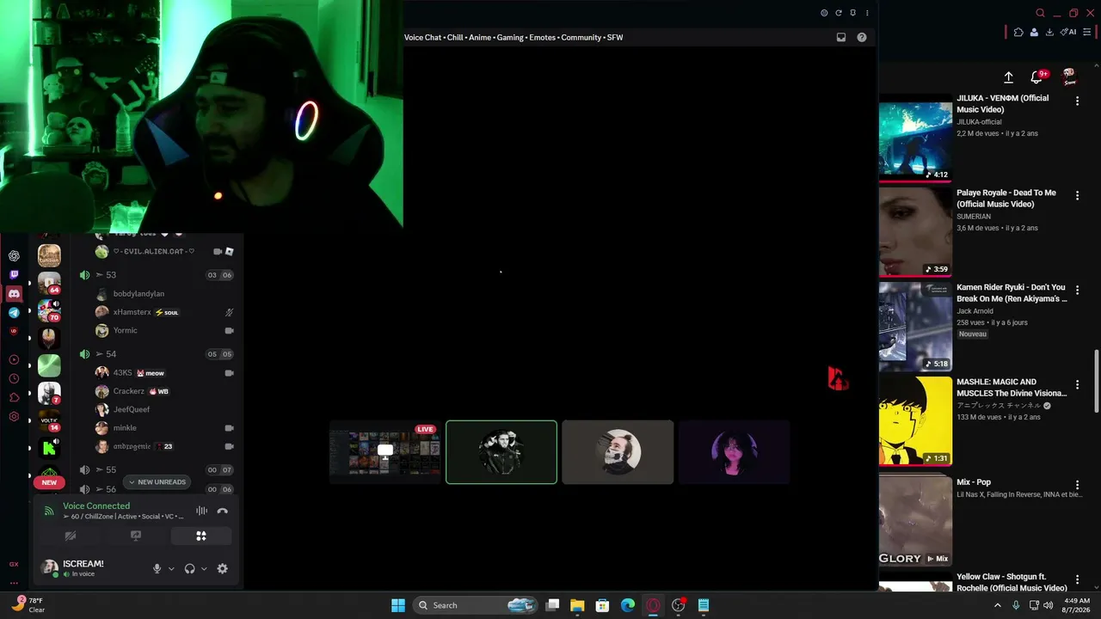This screenshot has height=619, width=1101.
Task: Open MASHLE video thumbnail
Action: [915, 420]
